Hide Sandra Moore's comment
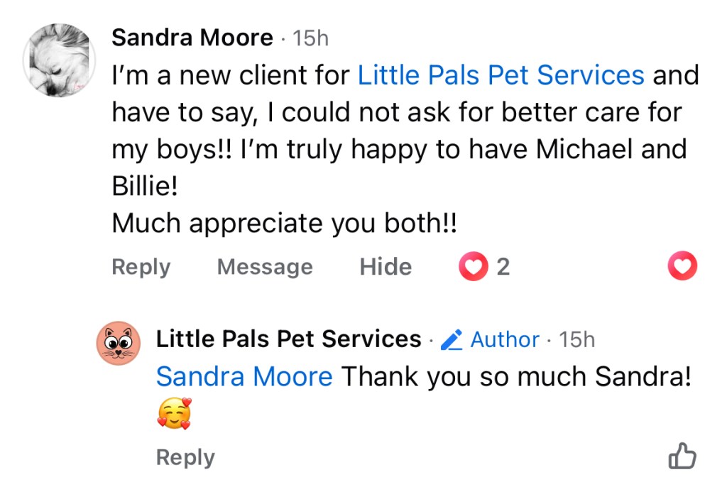 pos(386,267)
